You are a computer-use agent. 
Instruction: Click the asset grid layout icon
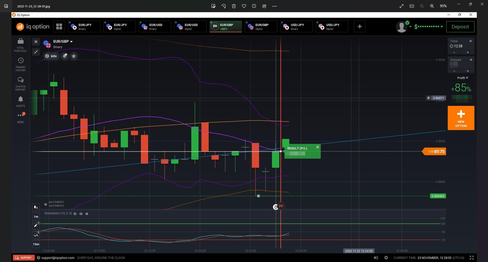click(x=59, y=26)
